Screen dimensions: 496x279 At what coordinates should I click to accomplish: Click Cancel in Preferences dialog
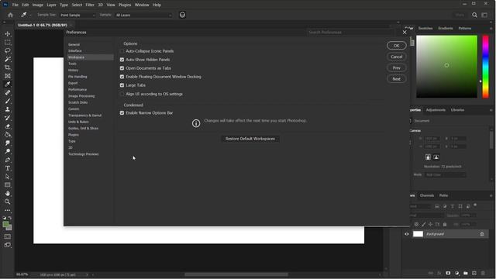pyautogui.click(x=396, y=57)
